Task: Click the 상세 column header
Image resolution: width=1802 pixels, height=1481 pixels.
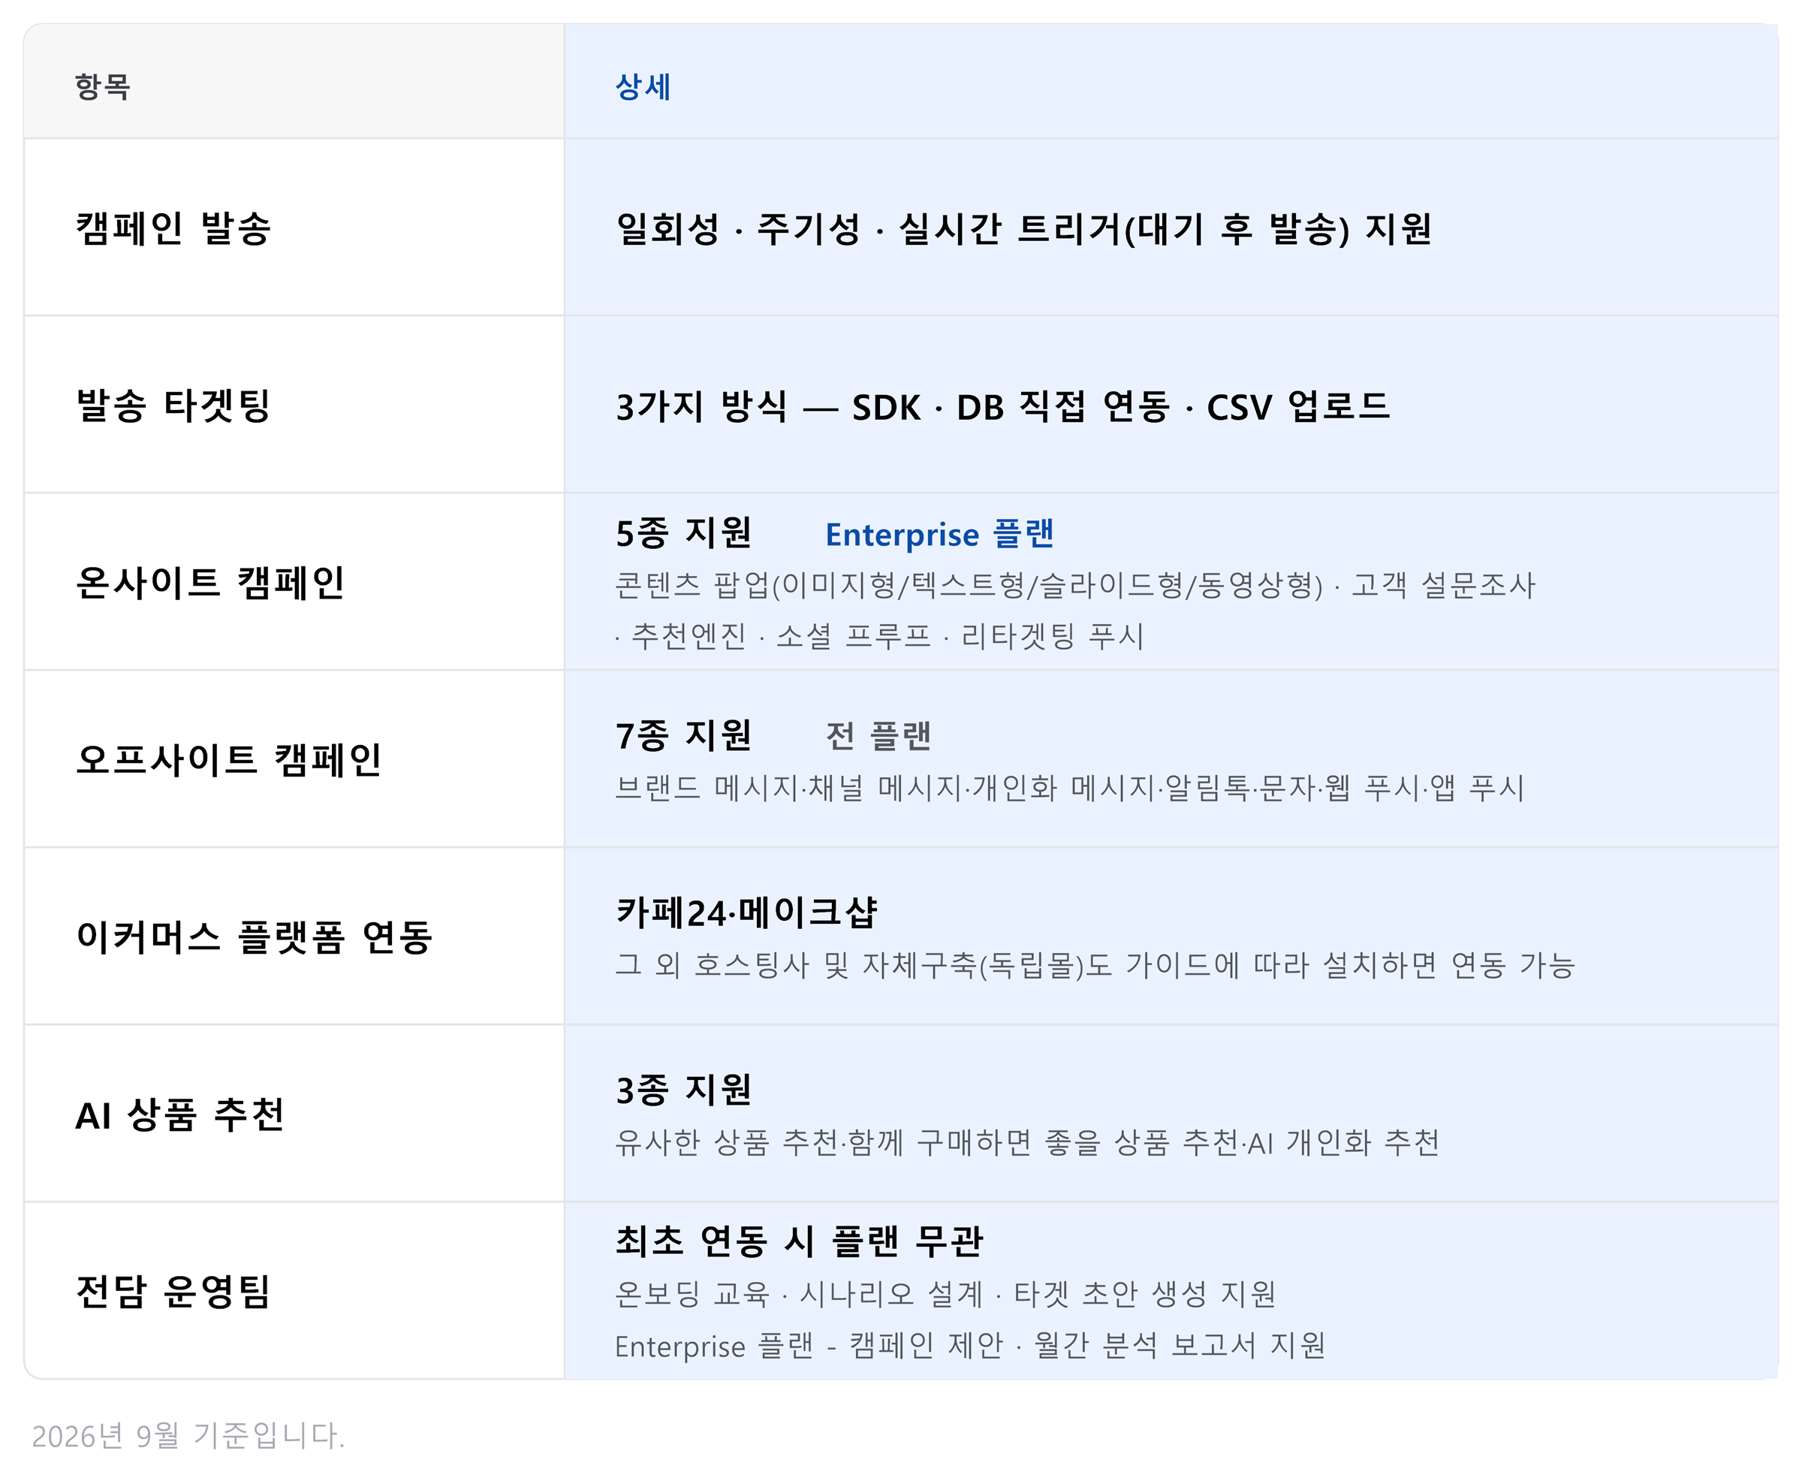Action: (643, 86)
